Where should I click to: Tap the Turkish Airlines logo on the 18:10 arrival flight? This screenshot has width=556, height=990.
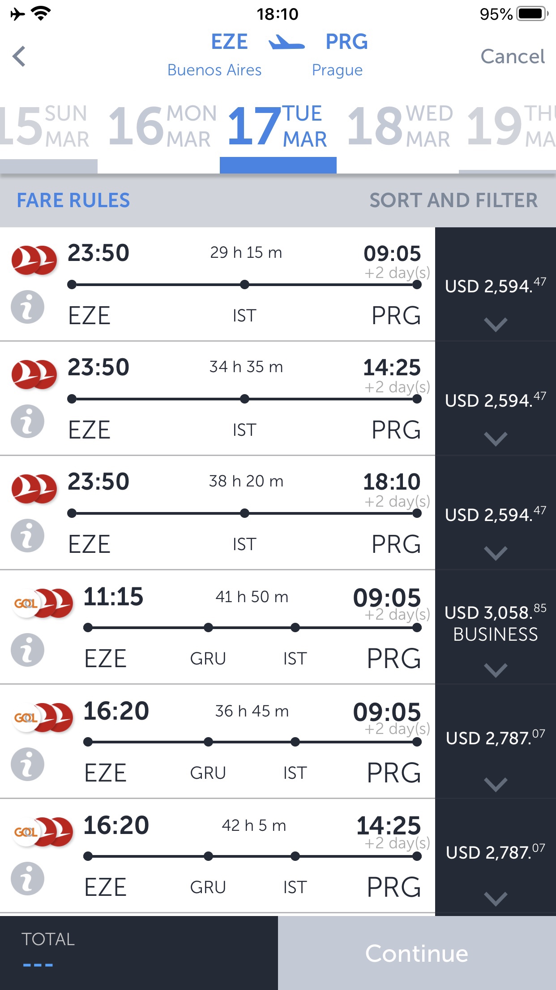pyautogui.click(x=34, y=489)
